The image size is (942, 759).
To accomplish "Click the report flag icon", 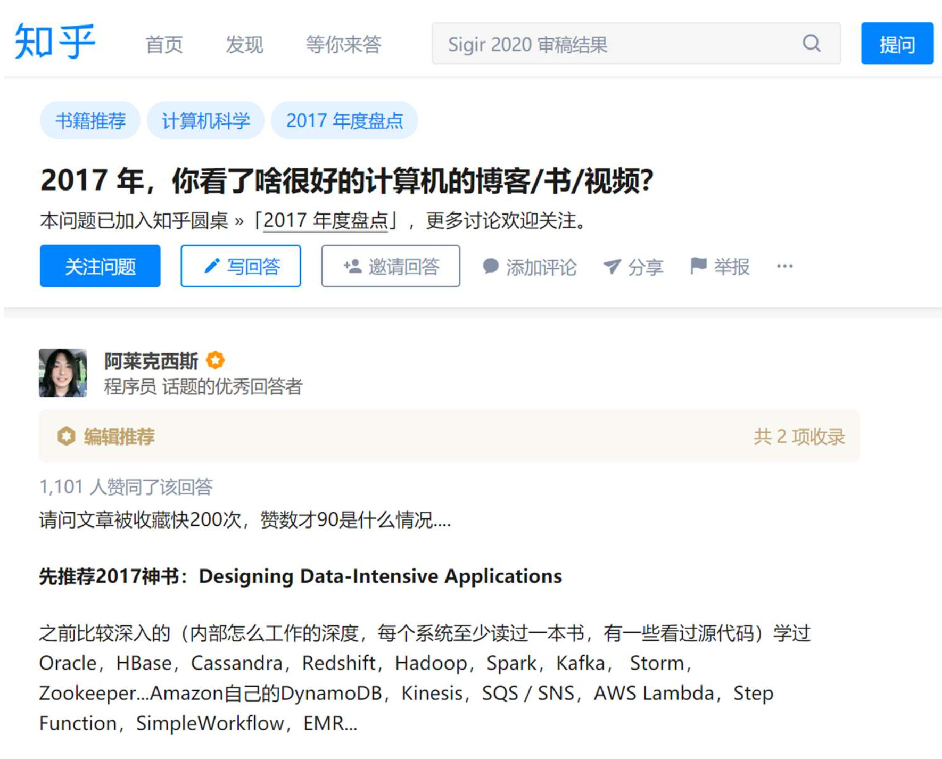I will tap(698, 265).
